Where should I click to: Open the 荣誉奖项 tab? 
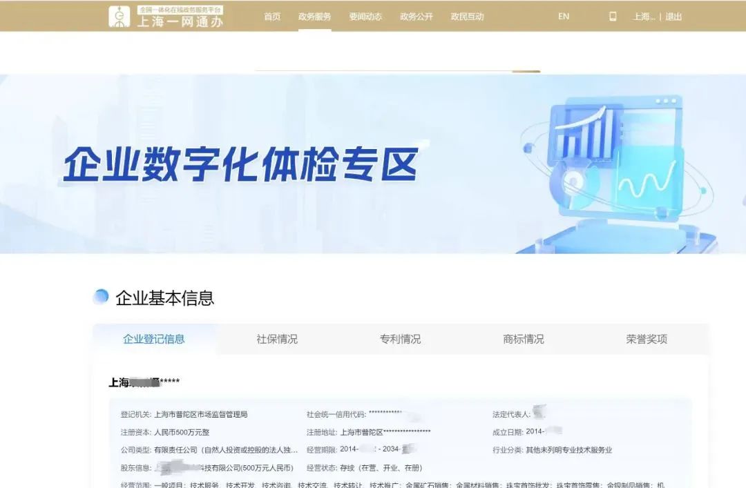point(644,339)
